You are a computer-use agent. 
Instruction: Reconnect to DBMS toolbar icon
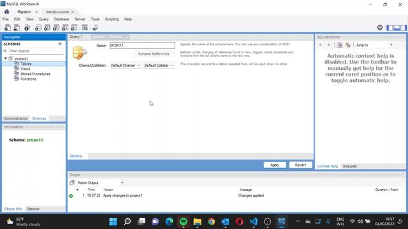pos(95,27)
